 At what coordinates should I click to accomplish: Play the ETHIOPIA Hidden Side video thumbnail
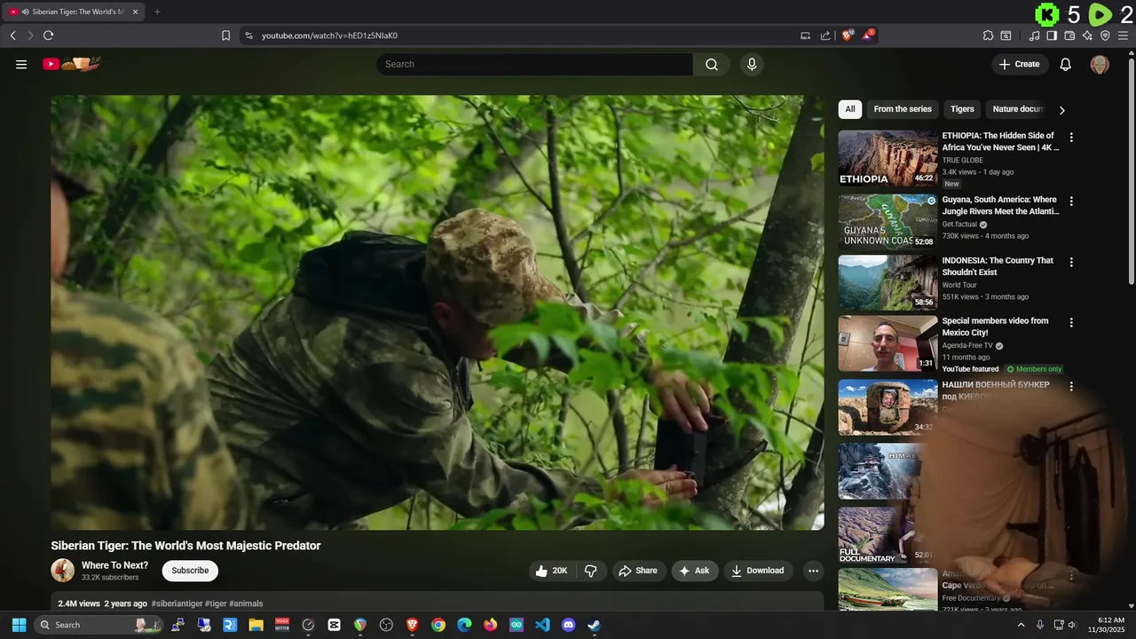tap(887, 158)
